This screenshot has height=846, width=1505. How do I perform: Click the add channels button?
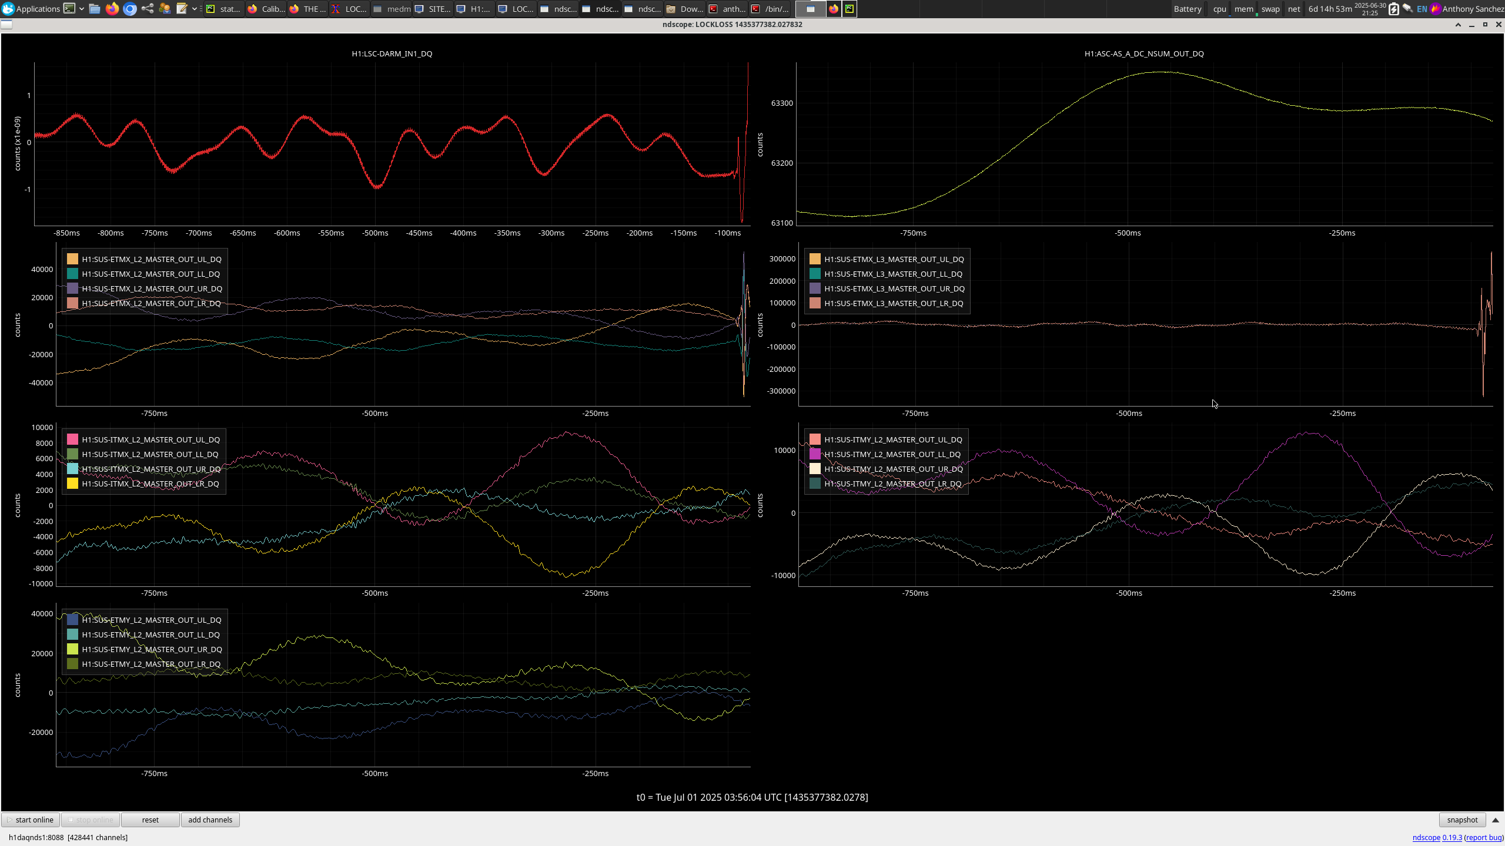(x=210, y=820)
